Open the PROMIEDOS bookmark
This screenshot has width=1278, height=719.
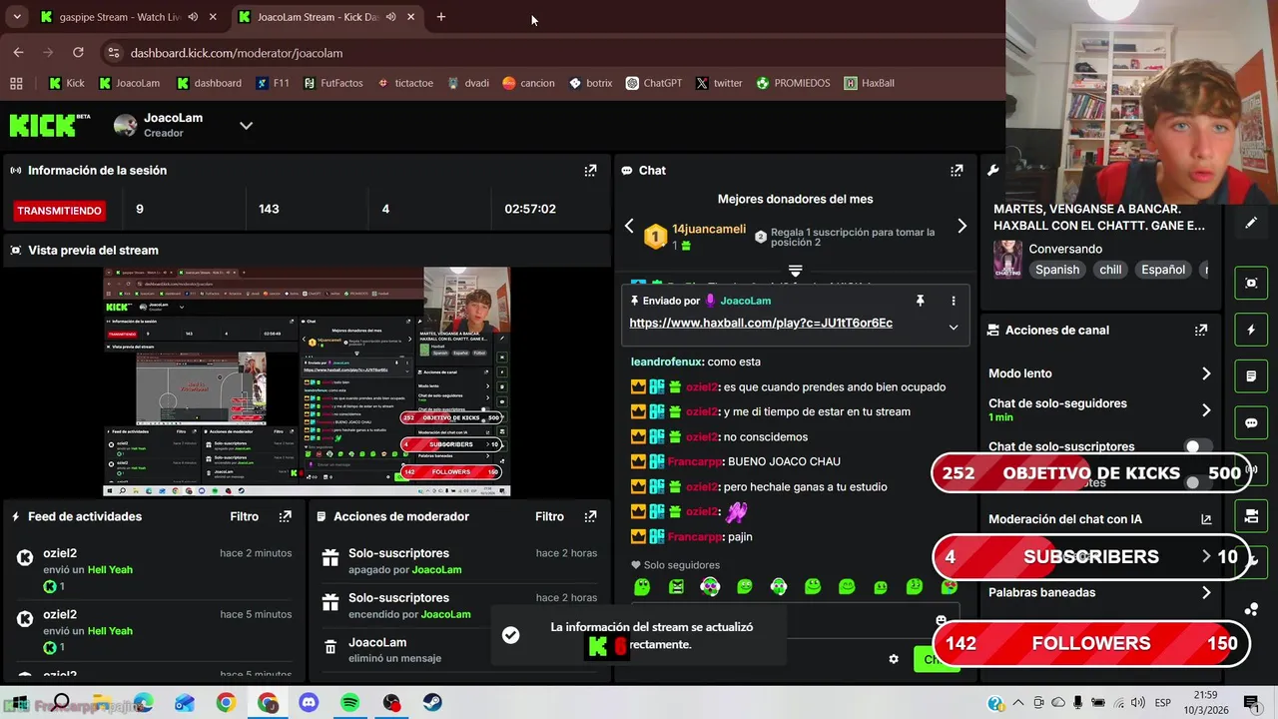(793, 83)
